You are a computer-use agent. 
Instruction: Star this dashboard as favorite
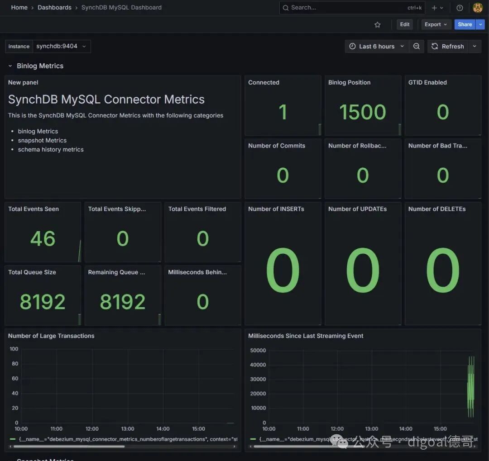[x=377, y=24]
